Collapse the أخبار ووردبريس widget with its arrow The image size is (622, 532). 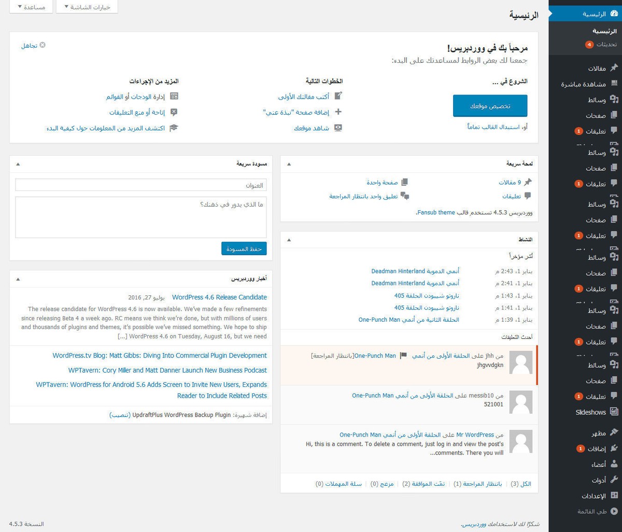coord(18,279)
